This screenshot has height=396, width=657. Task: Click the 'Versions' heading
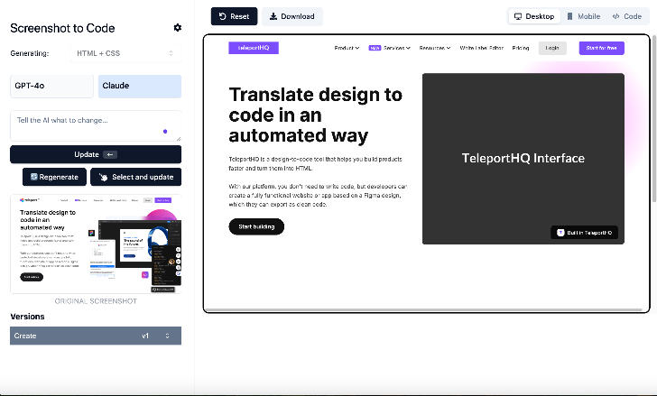[x=27, y=317]
